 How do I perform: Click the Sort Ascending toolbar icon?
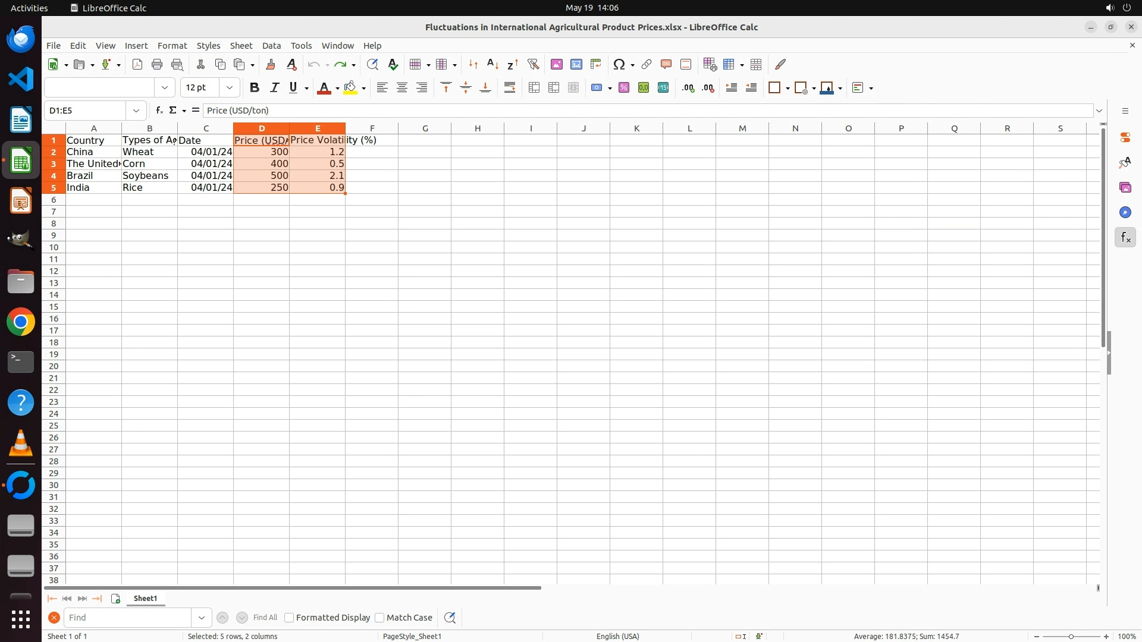pos(492,64)
